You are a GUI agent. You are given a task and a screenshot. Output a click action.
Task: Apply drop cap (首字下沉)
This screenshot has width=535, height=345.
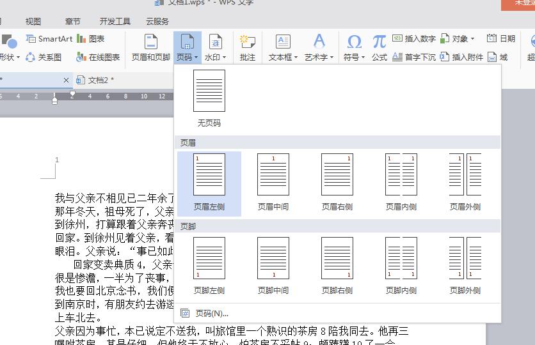[414, 57]
